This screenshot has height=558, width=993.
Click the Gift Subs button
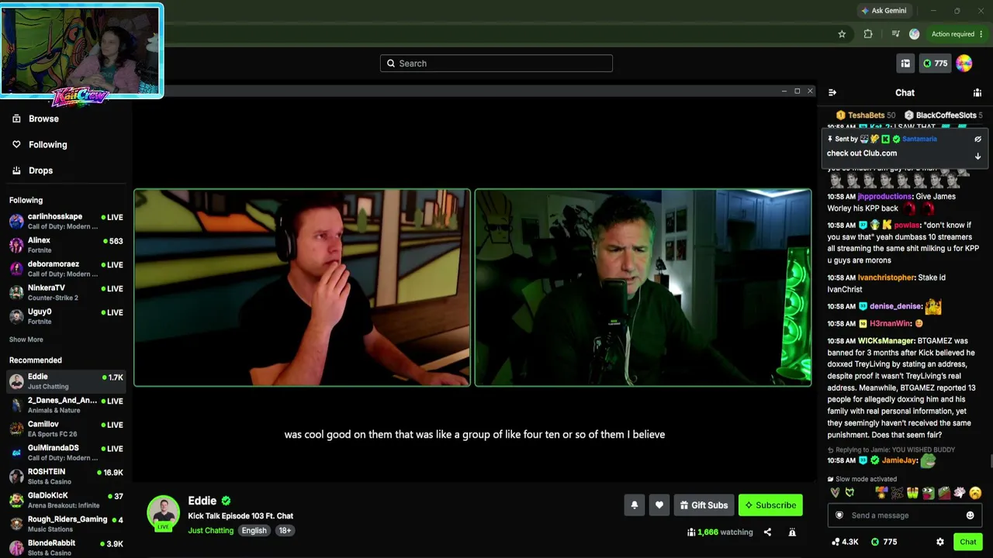[x=704, y=505]
